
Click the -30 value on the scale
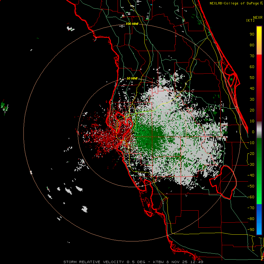pyautogui.click(x=251, y=165)
